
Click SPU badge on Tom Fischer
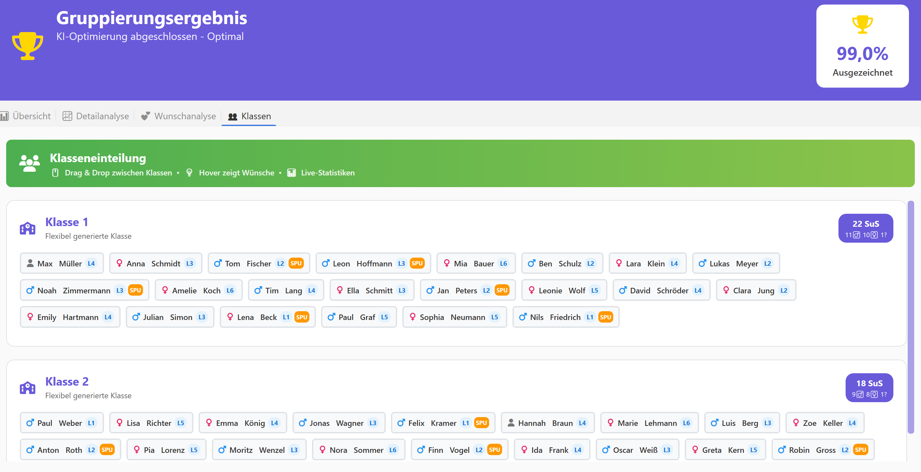click(296, 263)
